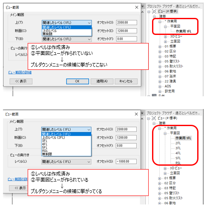
Task: Click << 表示 button in upper dialog
Action: click(21, 81)
